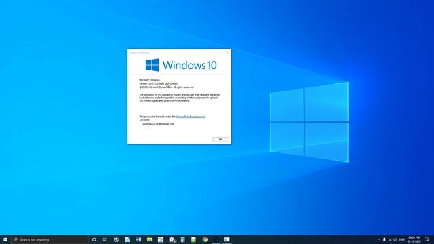Open the Windows Start menu
This screenshot has width=434, height=244.
5,239
